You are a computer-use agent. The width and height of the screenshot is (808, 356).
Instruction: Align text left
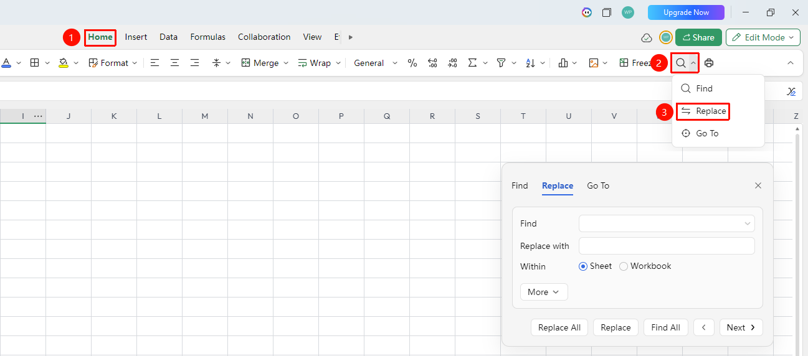pyautogui.click(x=155, y=63)
